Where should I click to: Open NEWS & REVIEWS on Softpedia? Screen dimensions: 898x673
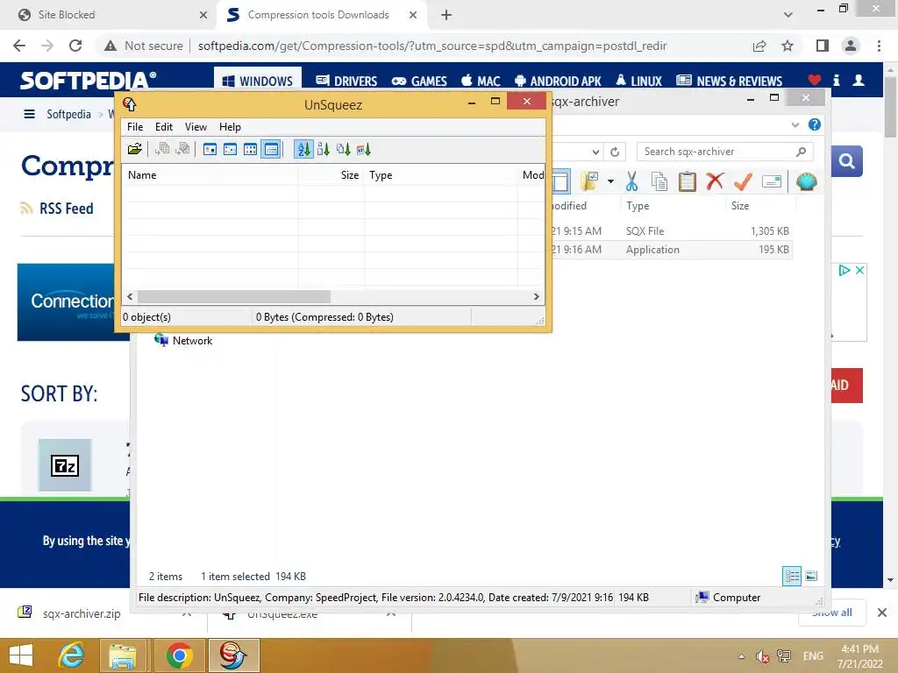pyautogui.click(x=729, y=81)
